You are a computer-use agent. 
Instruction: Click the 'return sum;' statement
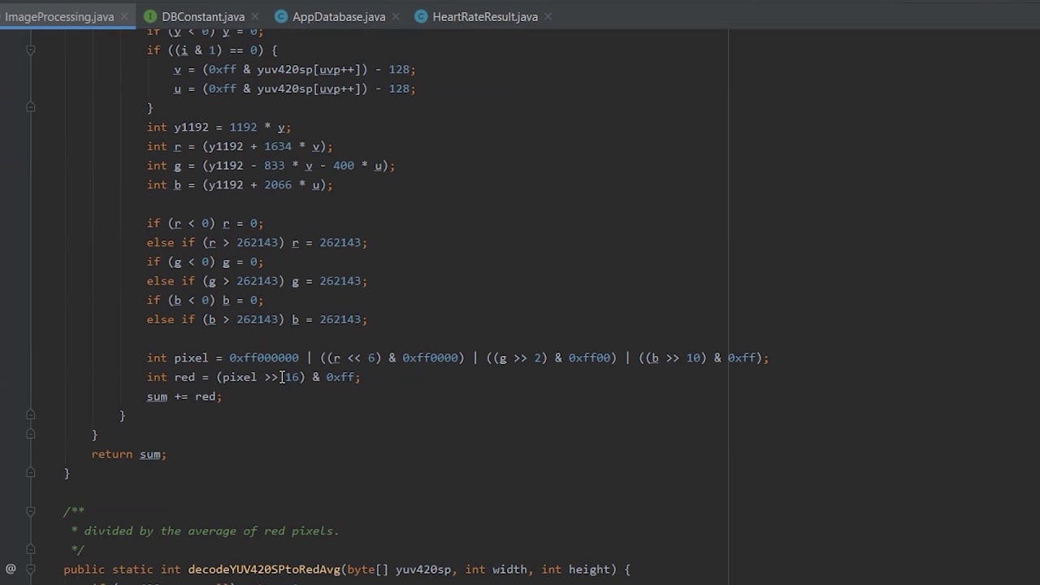click(129, 454)
